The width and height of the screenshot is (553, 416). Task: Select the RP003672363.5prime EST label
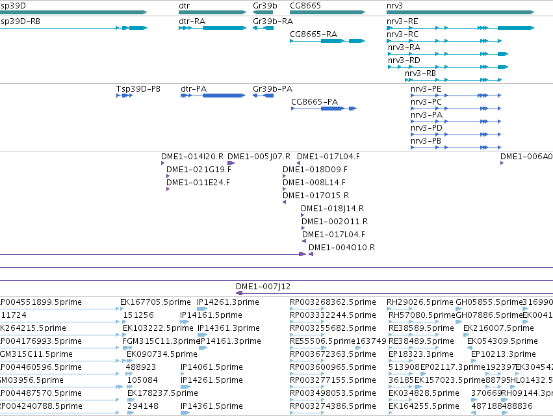click(333, 354)
